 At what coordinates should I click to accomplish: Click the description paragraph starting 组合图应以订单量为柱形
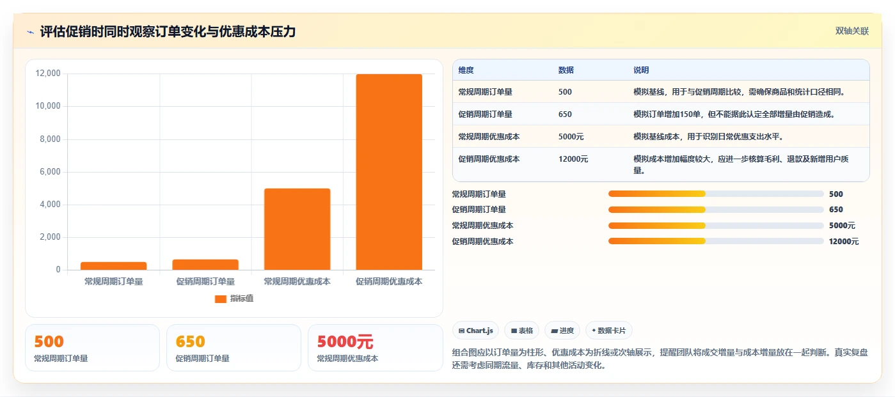660,359
